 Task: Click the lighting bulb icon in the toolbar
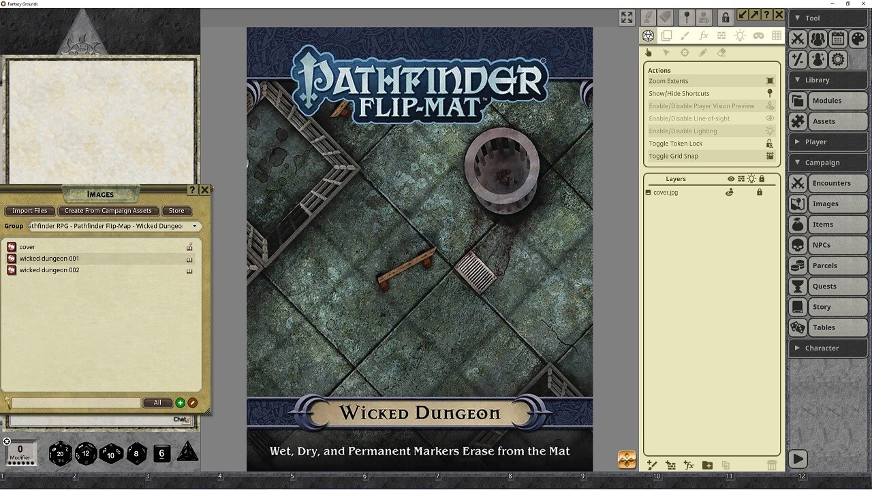pyautogui.click(x=740, y=36)
